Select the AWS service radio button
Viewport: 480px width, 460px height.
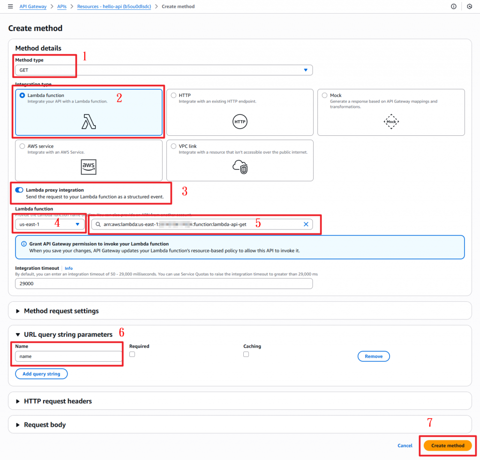22,146
